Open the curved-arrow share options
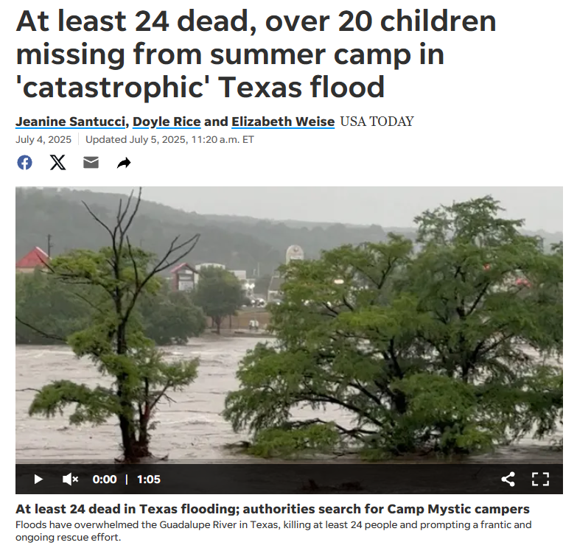This screenshot has height=548, width=577. point(124,163)
